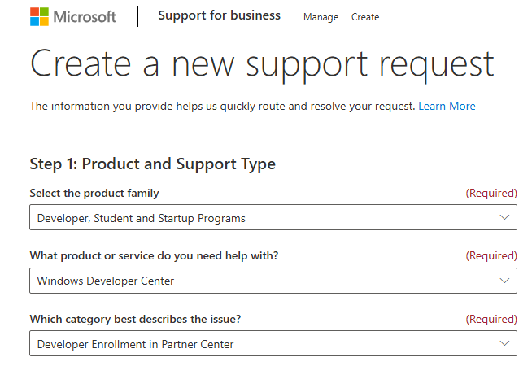
Task: Click the Required marker beside issue category
Action: [x=491, y=319]
